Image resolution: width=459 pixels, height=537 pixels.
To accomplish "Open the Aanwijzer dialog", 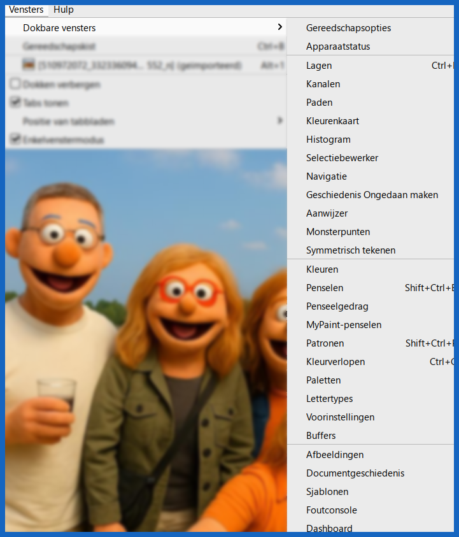I will (371, 213).
